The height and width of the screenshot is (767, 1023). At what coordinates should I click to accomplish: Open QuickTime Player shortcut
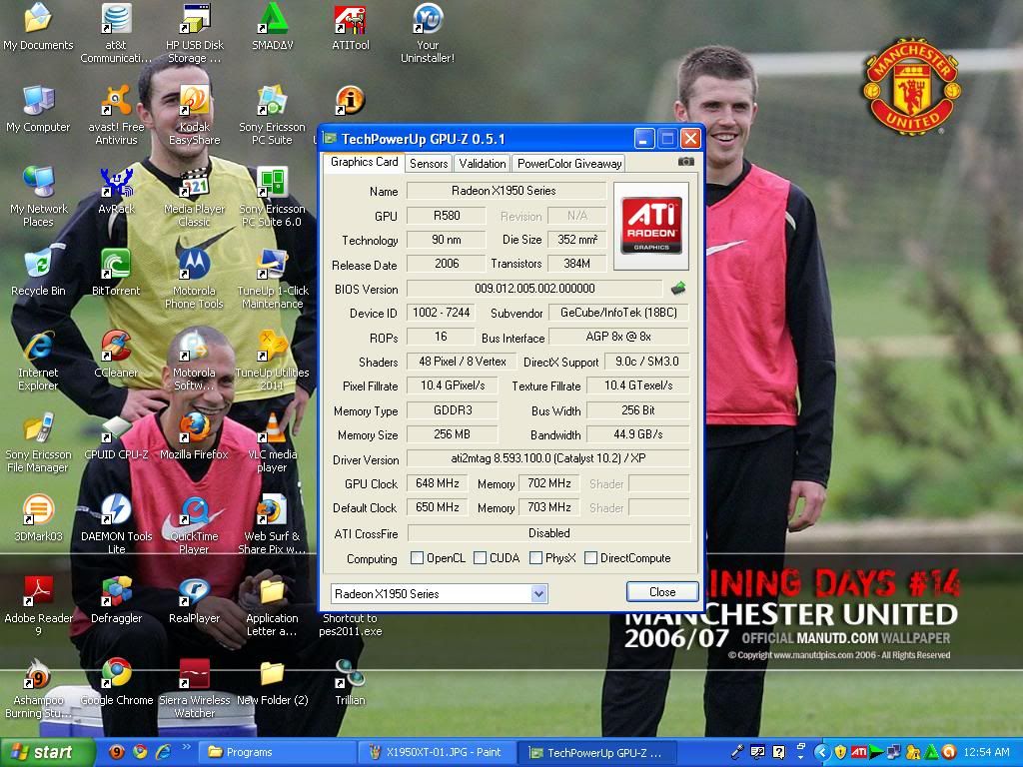point(194,524)
